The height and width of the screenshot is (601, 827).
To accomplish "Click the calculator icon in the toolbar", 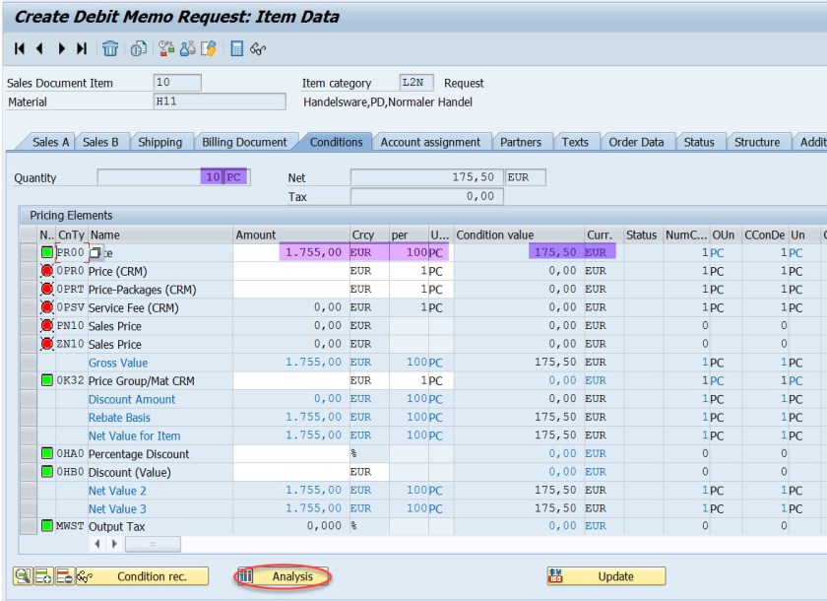I will (236, 48).
